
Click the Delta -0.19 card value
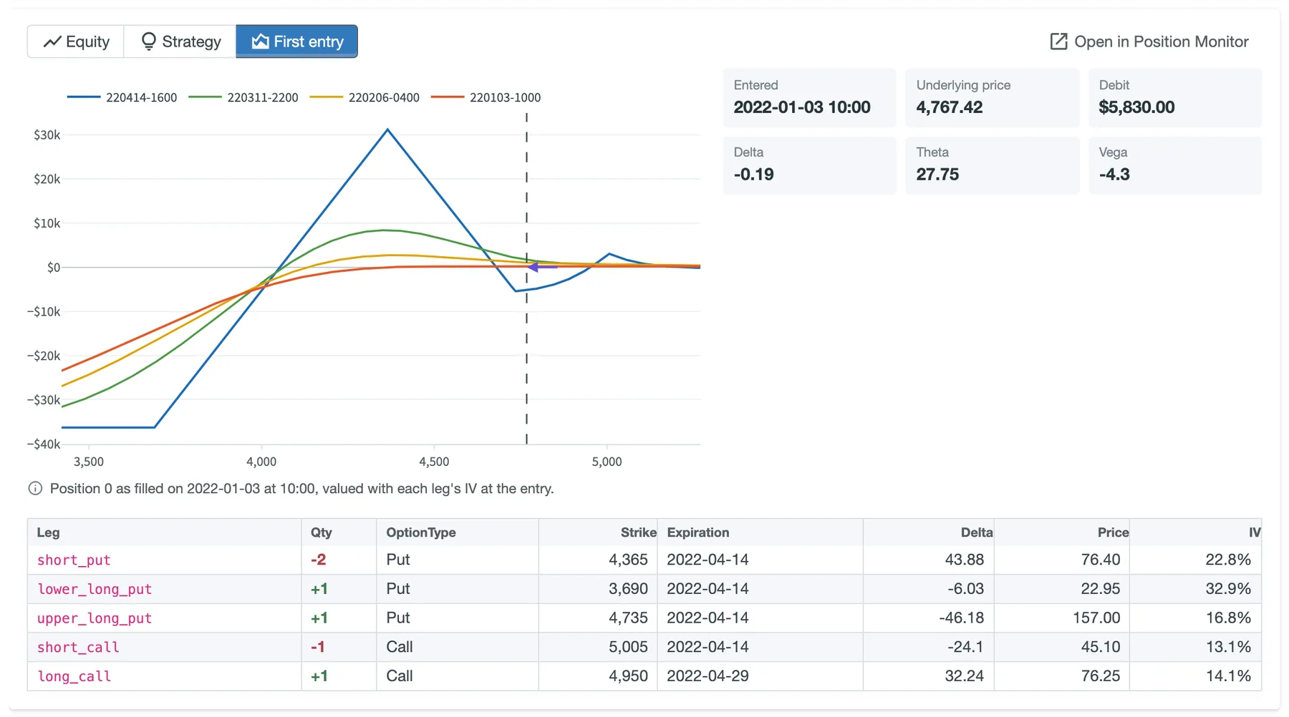(x=753, y=175)
